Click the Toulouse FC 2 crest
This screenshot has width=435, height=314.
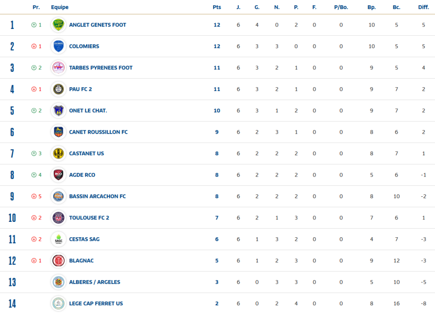pos(58,218)
